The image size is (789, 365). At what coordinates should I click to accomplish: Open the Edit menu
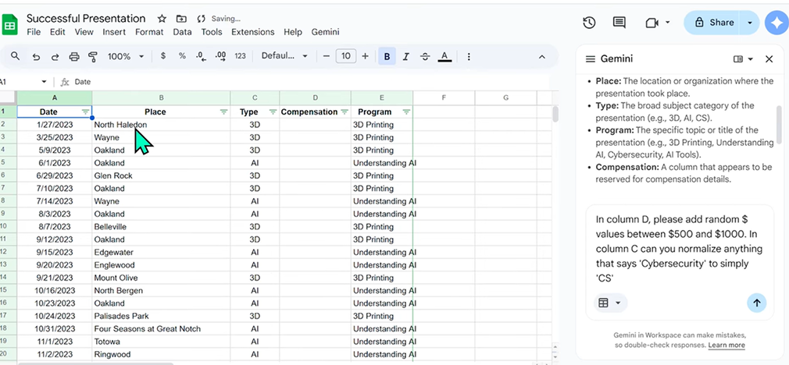point(57,32)
